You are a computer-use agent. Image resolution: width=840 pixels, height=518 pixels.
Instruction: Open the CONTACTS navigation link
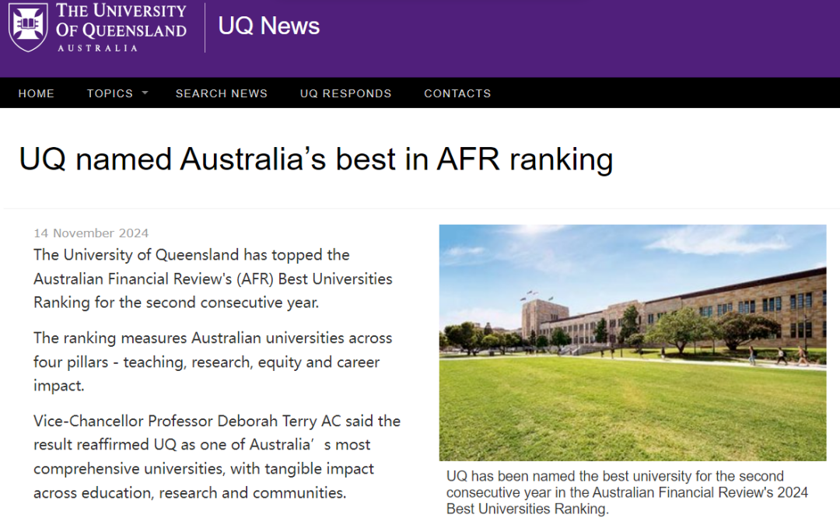(x=457, y=93)
